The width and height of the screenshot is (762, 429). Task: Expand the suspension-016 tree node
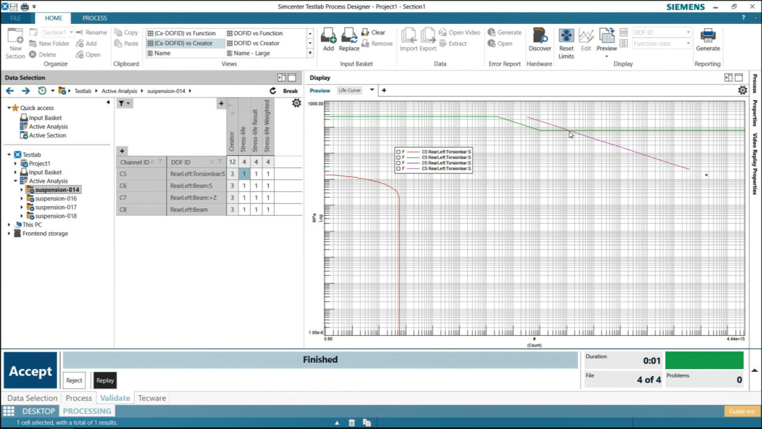(21, 199)
